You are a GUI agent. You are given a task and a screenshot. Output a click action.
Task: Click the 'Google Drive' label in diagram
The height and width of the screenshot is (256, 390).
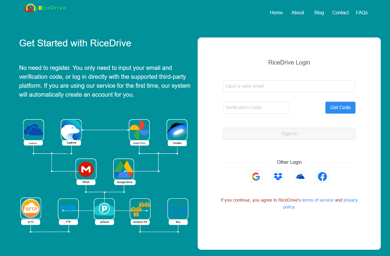click(124, 182)
